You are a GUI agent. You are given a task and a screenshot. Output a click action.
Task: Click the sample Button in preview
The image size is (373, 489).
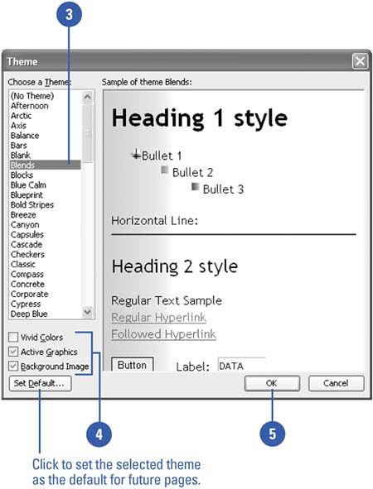tap(133, 365)
